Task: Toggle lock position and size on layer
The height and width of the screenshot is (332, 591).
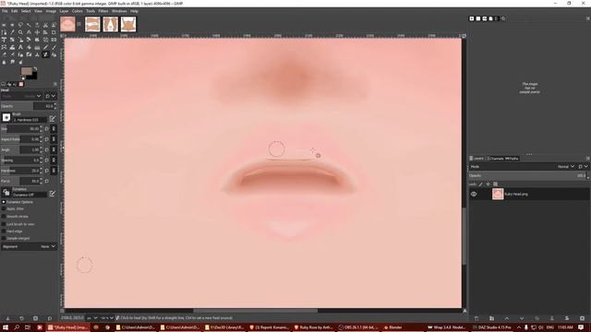Action: [x=488, y=184]
